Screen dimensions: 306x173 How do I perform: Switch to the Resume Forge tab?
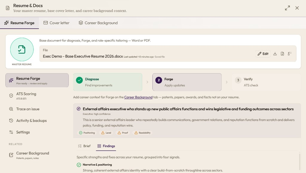[x=19, y=23]
